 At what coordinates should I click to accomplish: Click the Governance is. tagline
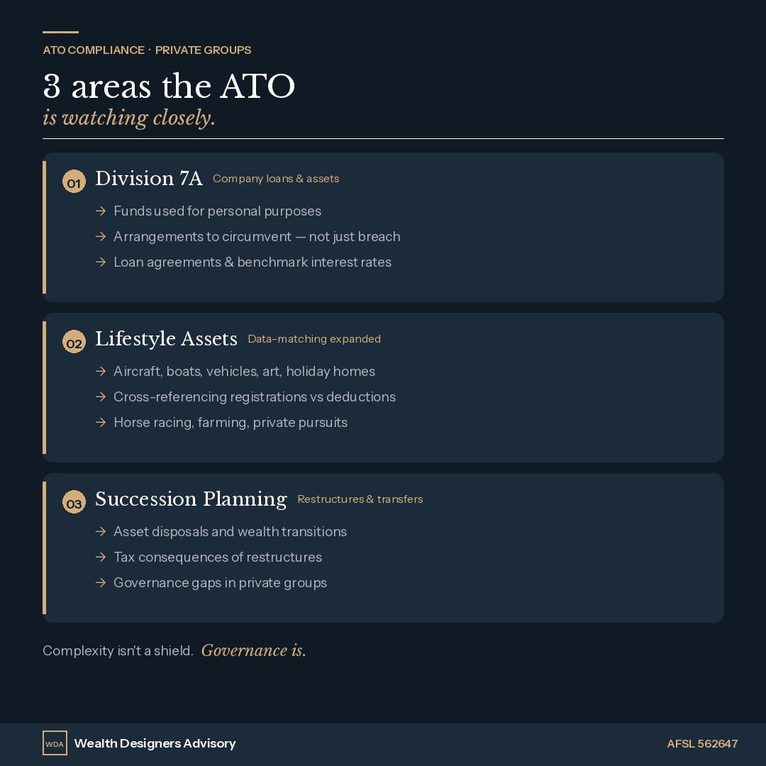(253, 650)
